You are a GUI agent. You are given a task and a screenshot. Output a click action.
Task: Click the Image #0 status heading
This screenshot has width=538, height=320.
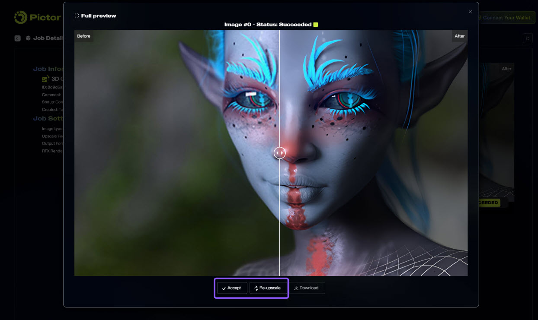(x=267, y=25)
